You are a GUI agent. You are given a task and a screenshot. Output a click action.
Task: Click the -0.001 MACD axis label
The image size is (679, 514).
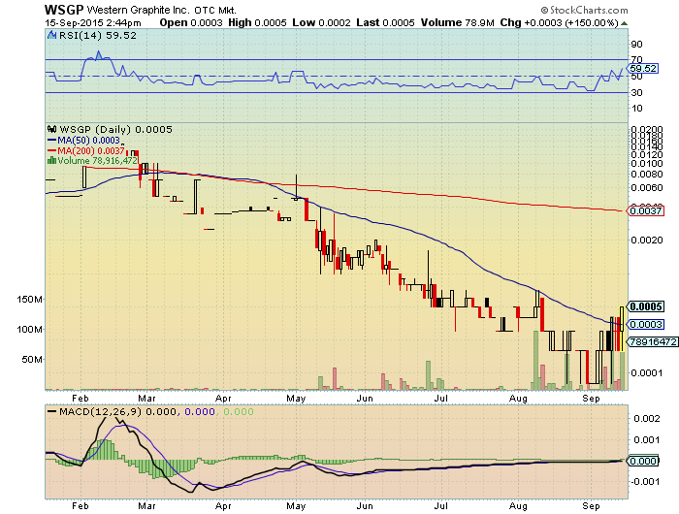[x=645, y=482]
